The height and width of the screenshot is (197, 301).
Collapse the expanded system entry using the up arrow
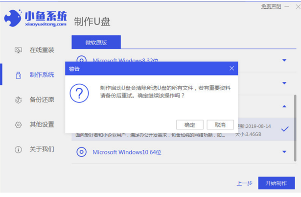pos(284,106)
